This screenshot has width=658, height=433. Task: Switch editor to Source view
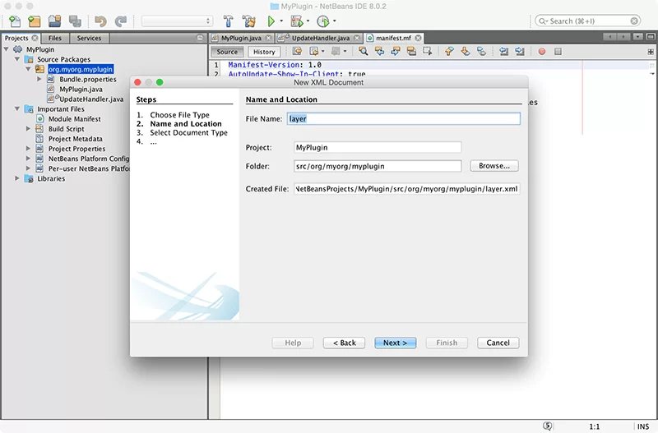[227, 52]
